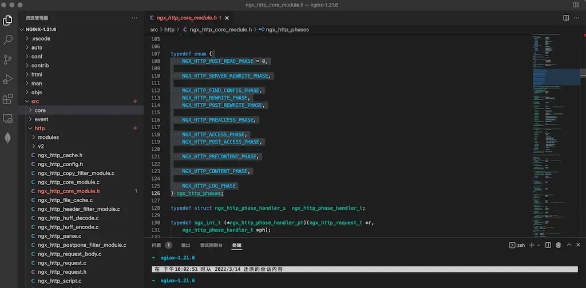Kill terminal using the trash icon
This screenshot has height=288, width=586.
[558, 245]
